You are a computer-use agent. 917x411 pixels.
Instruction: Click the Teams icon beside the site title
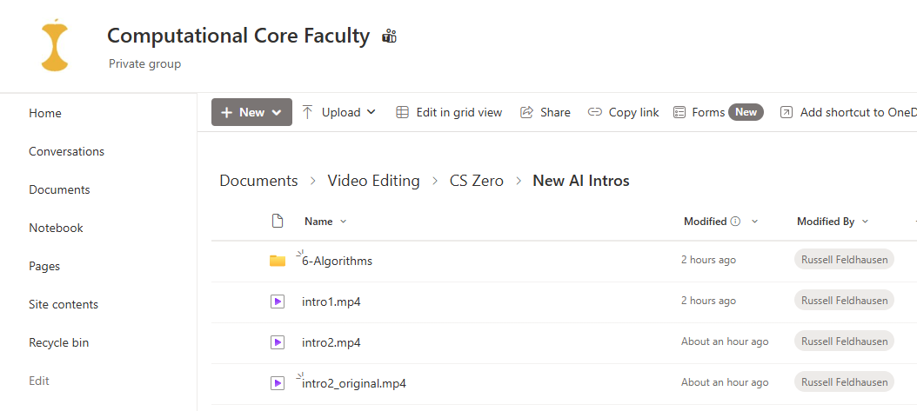click(390, 36)
